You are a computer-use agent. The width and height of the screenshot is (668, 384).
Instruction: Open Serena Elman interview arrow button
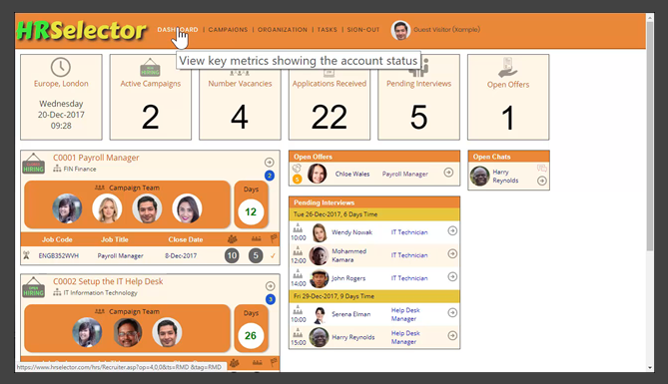(x=452, y=312)
